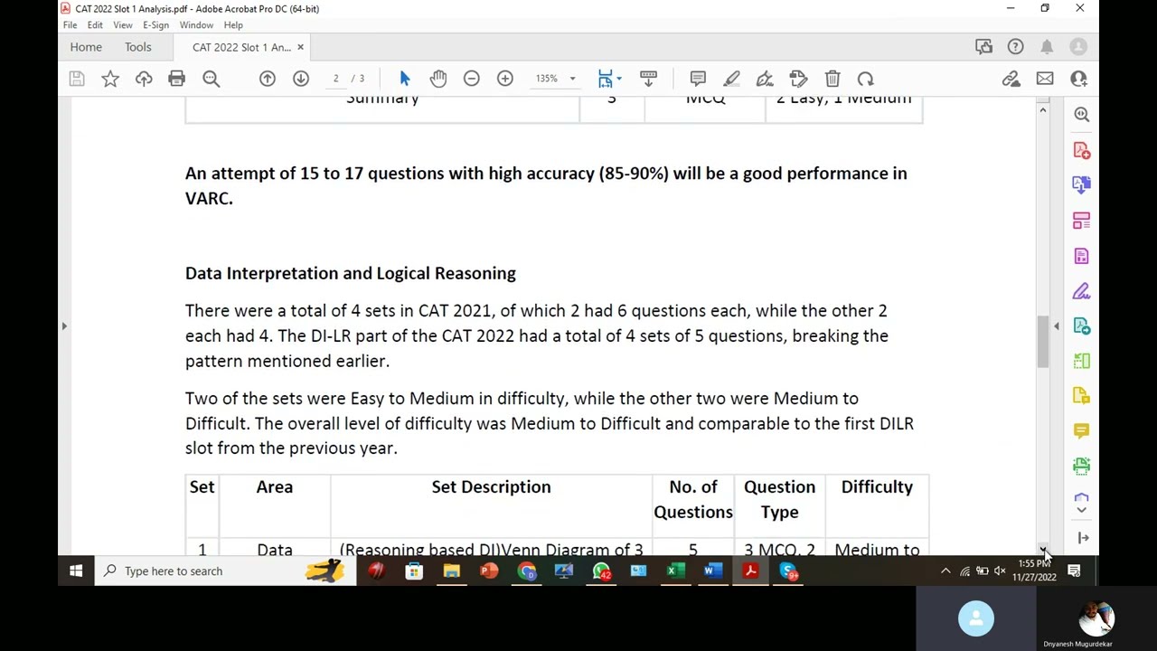Save the file using the floppy icon
1157x651 pixels.
pos(77,79)
